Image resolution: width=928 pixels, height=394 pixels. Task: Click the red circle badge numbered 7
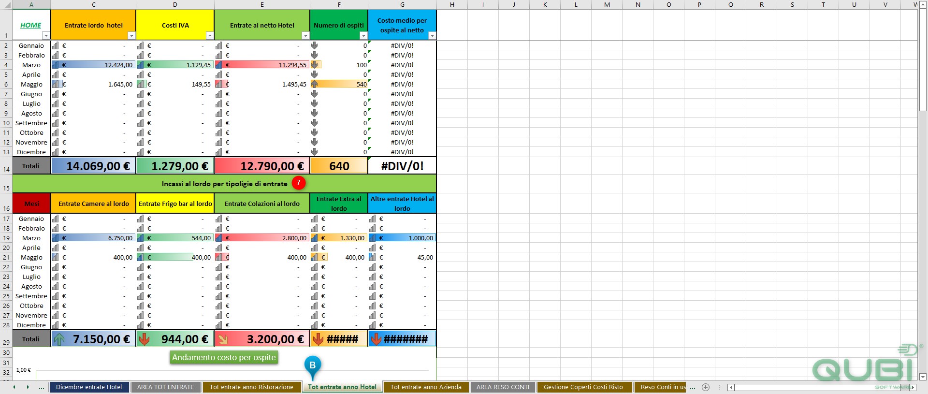[x=299, y=183]
